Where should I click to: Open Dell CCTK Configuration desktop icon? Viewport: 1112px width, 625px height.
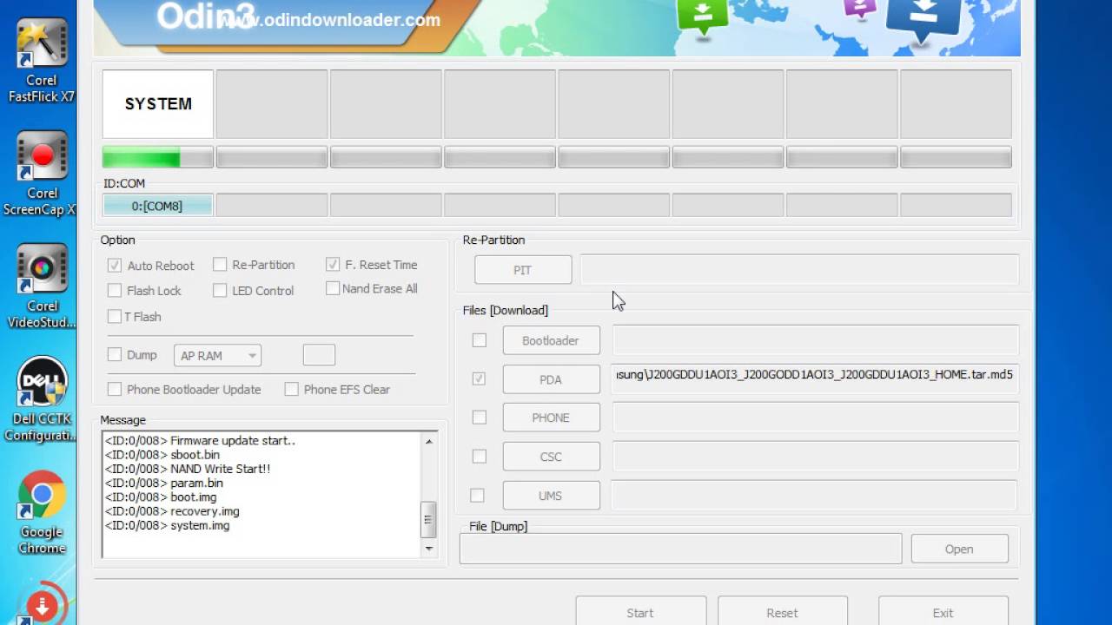coord(41,399)
